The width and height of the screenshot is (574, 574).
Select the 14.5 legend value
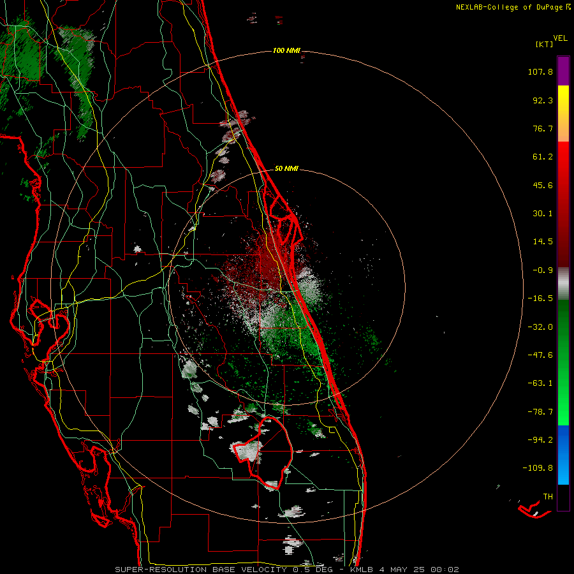click(x=543, y=242)
